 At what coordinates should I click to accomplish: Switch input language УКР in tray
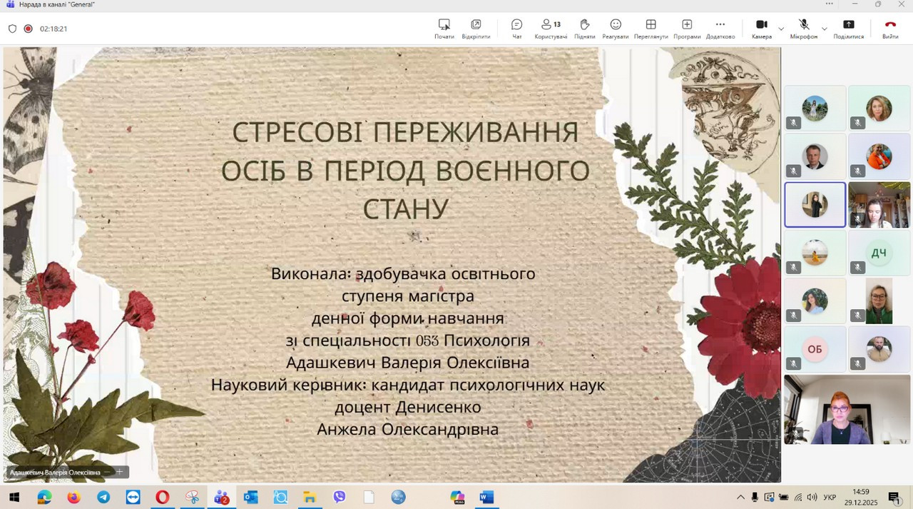tap(830, 497)
